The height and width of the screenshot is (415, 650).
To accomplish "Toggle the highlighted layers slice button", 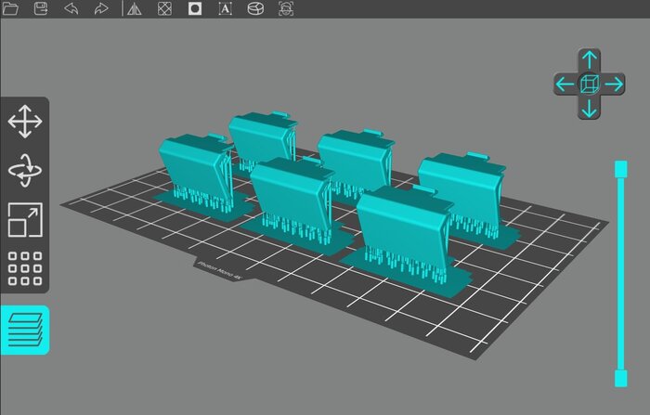I will (24, 330).
